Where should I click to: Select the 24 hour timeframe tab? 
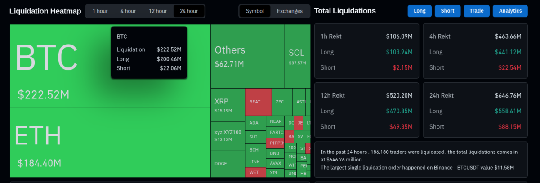pos(189,11)
